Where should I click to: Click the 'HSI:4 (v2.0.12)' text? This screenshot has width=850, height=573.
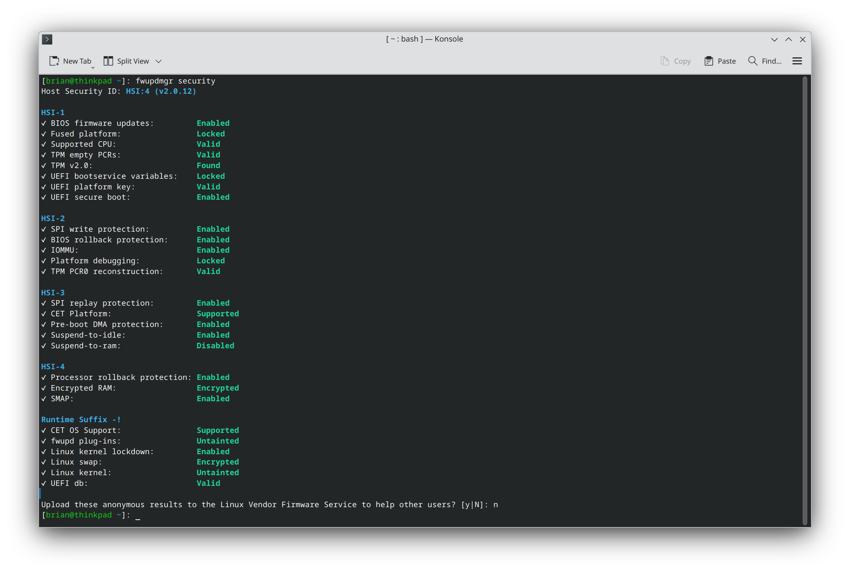(x=161, y=91)
